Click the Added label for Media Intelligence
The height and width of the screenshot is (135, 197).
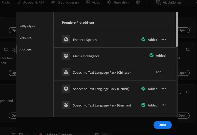(161, 56)
